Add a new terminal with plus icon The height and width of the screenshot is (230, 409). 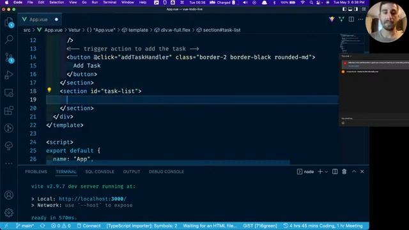[x=320, y=171]
